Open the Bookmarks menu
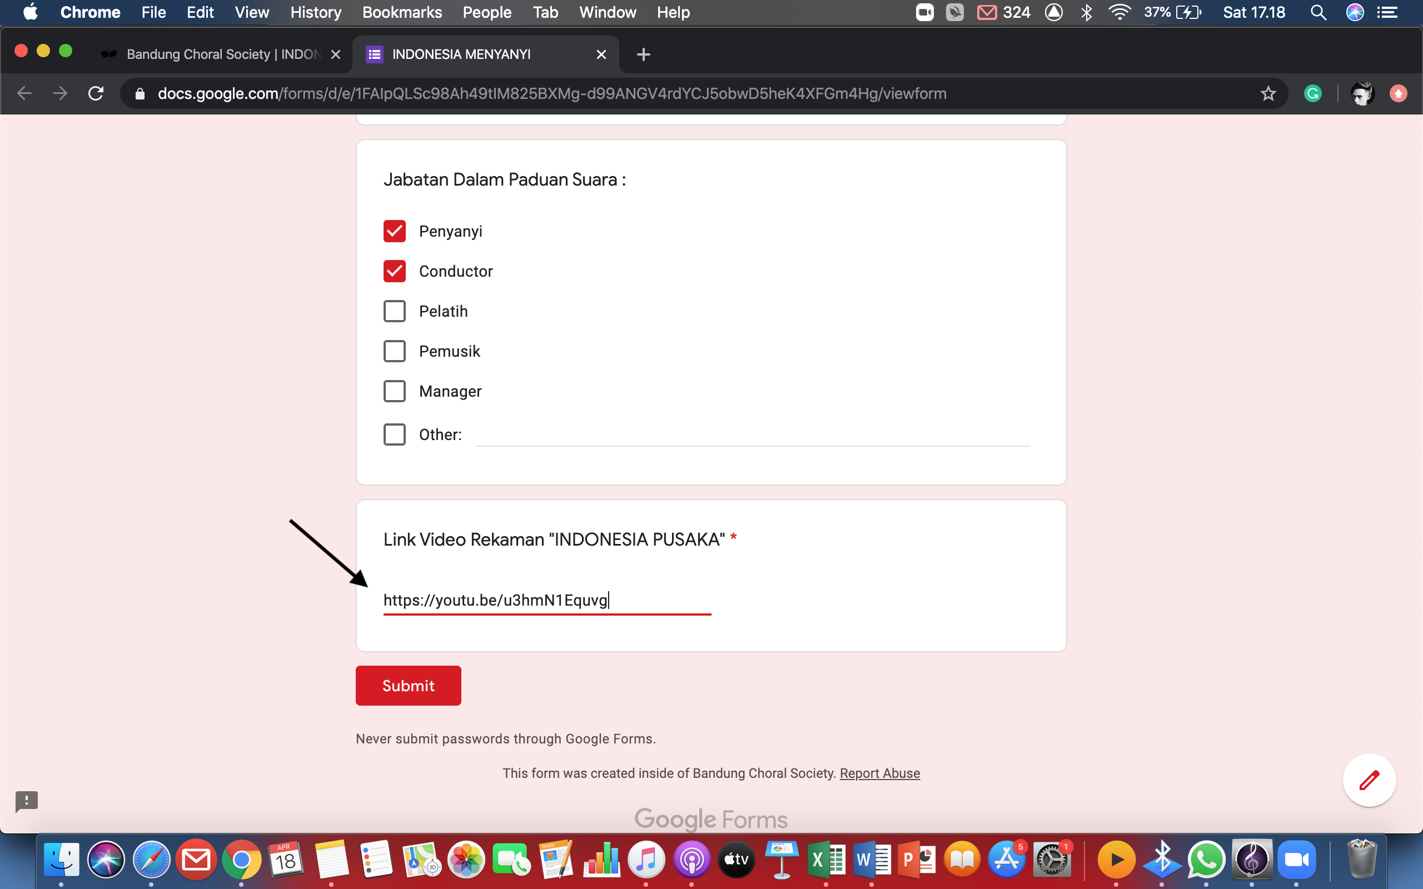The width and height of the screenshot is (1423, 889). coord(402,12)
